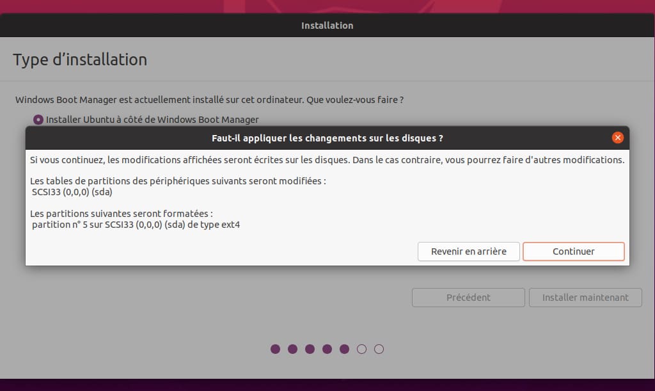The width and height of the screenshot is (655, 391).
Task: Click the Type d'installation heading
Action: pyautogui.click(x=80, y=60)
